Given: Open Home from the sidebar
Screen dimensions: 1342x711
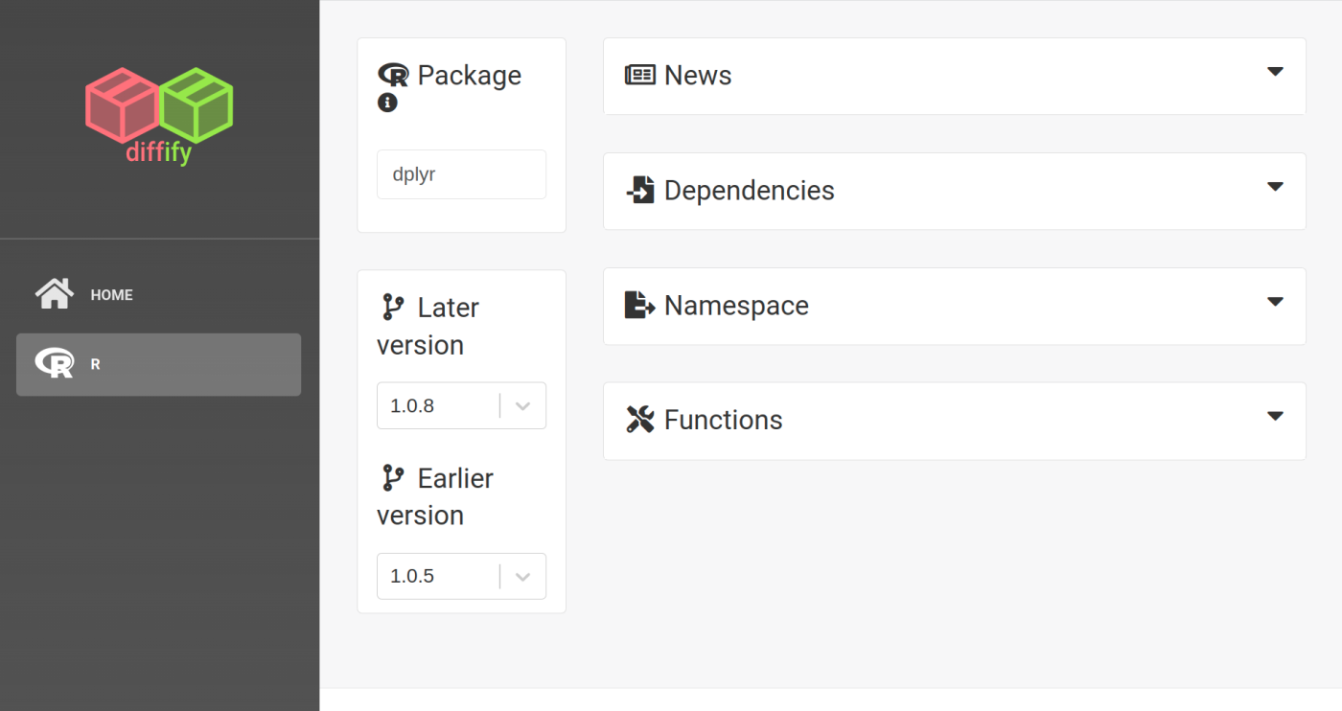Looking at the screenshot, I should (158, 294).
